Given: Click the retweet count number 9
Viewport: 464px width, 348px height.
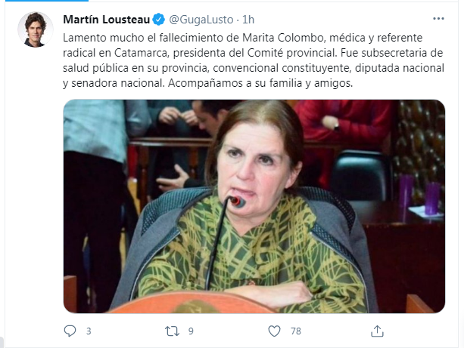Looking at the screenshot, I should coord(191,331).
